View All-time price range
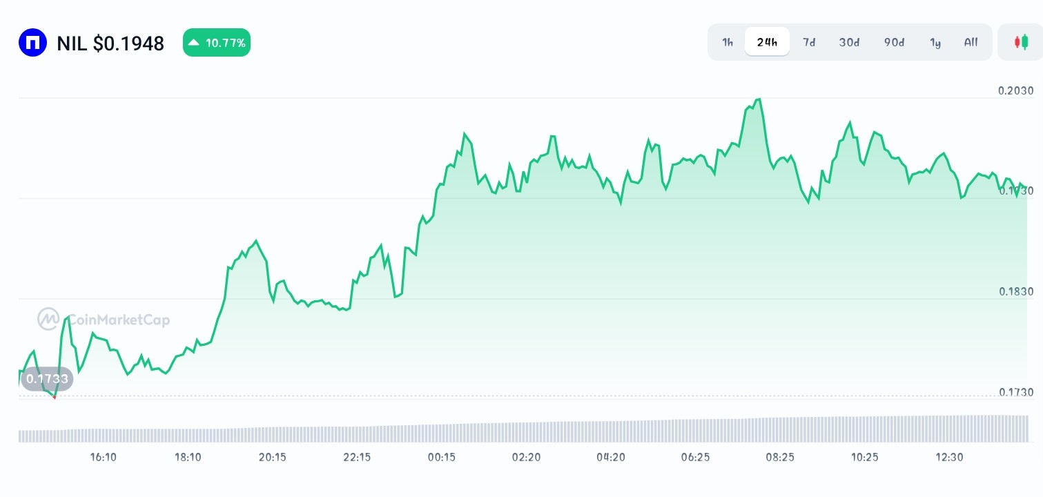 click(x=971, y=42)
